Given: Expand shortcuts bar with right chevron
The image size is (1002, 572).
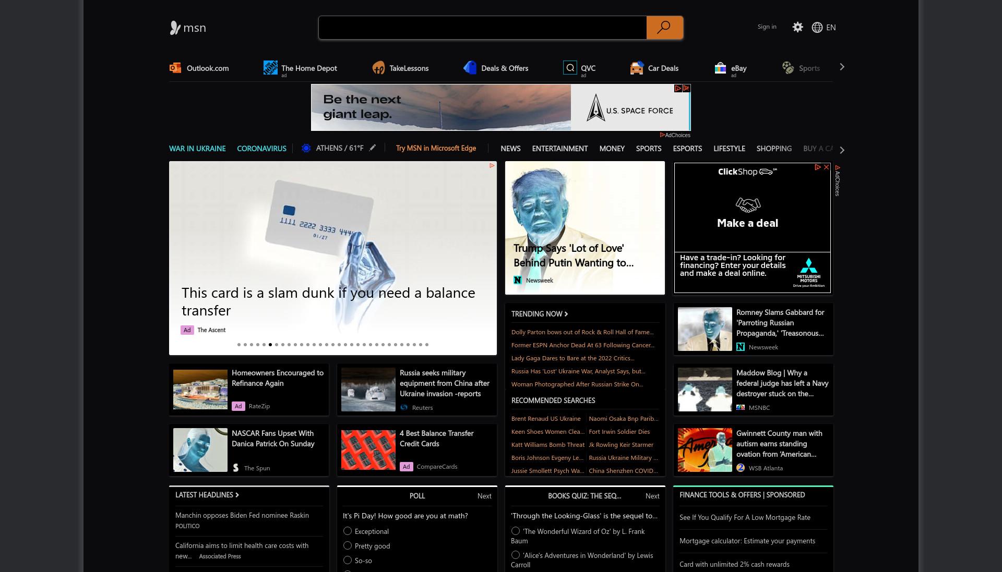Looking at the screenshot, I should pyautogui.click(x=842, y=67).
